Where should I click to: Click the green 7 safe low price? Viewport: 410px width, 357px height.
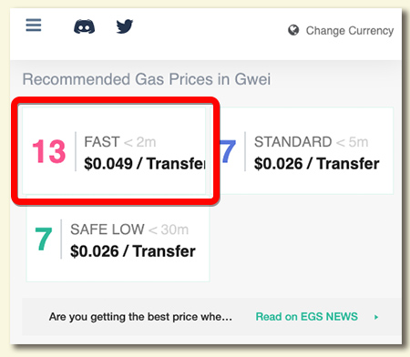tap(44, 239)
